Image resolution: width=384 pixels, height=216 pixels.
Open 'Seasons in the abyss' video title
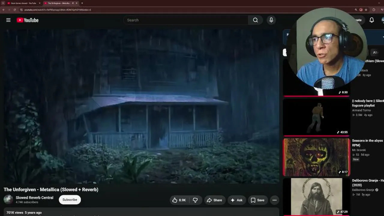point(368,143)
